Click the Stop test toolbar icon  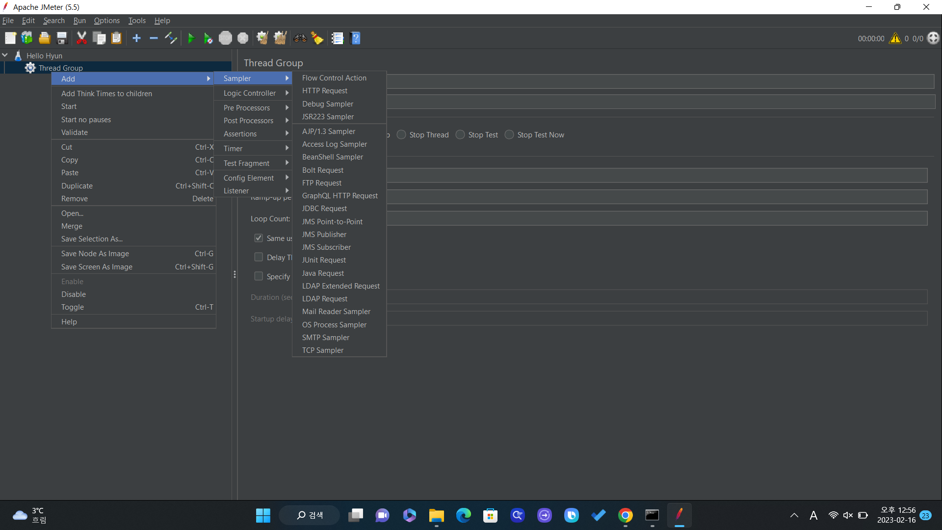225,38
